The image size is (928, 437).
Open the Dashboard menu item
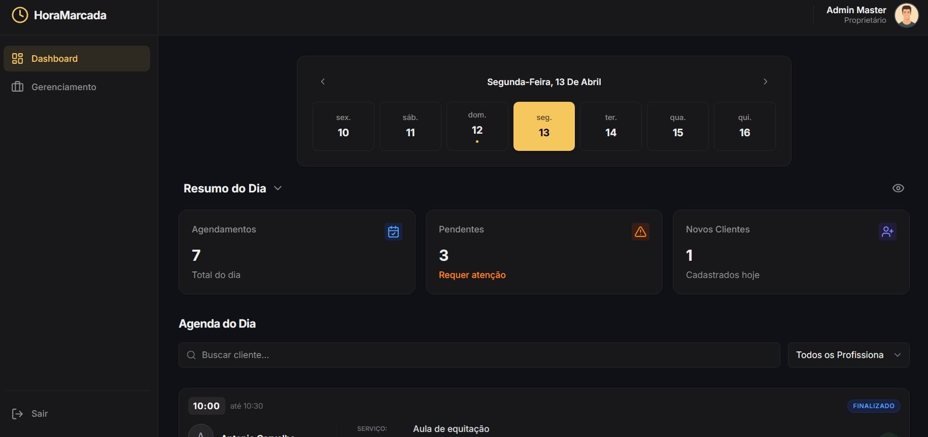click(77, 59)
